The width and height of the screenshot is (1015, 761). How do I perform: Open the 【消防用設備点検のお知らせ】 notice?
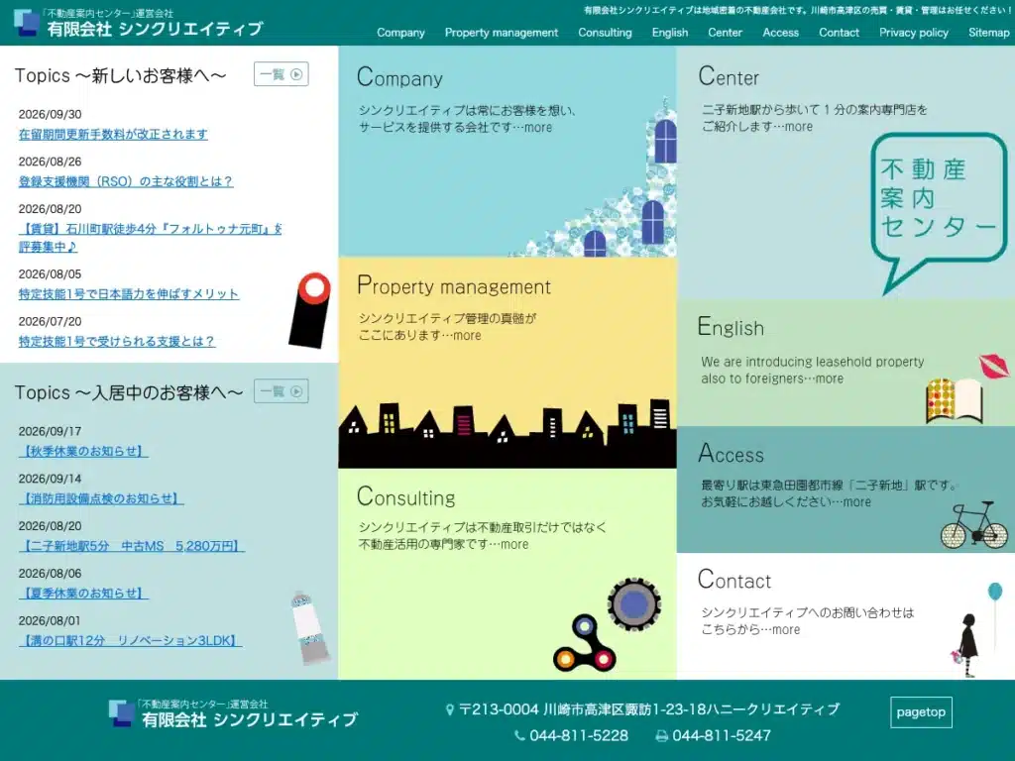pyautogui.click(x=101, y=498)
